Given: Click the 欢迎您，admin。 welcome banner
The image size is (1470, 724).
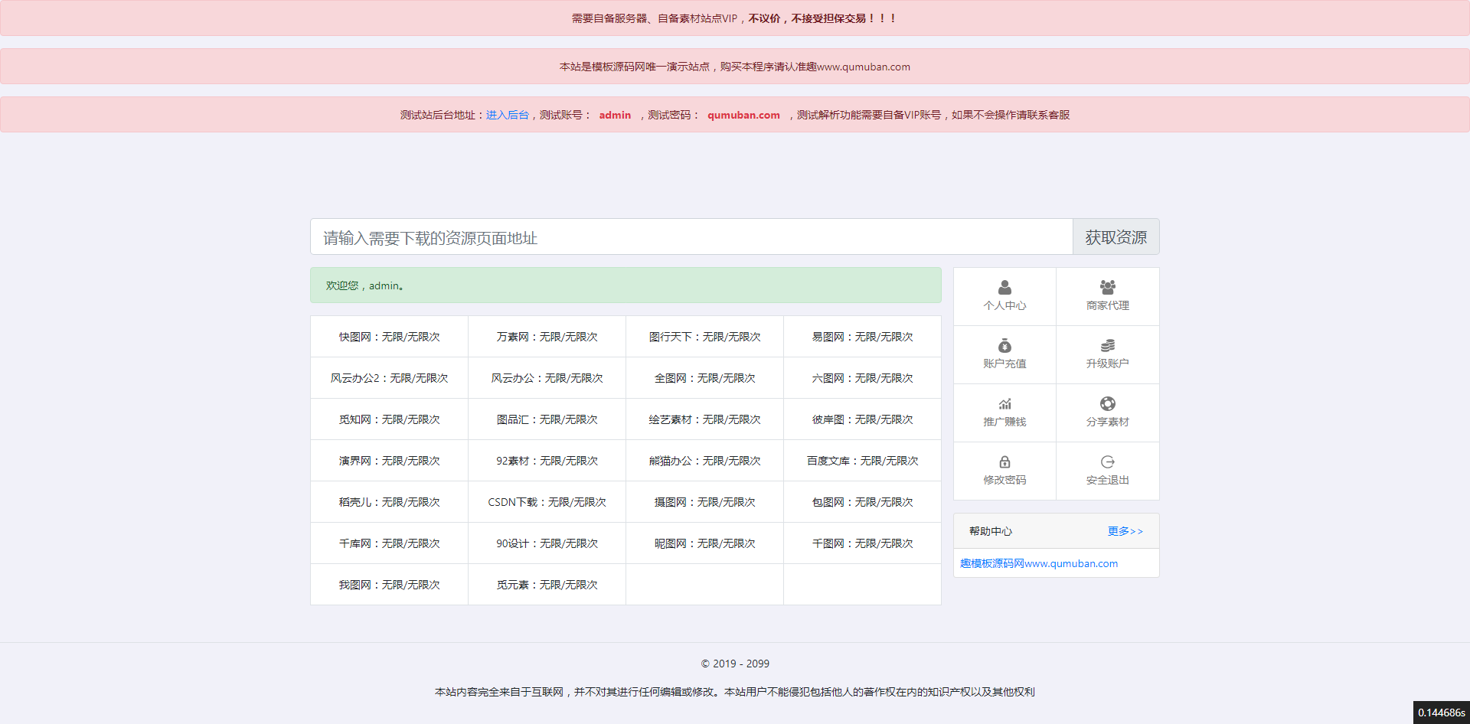Looking at the screenshot, I should 626,285.
